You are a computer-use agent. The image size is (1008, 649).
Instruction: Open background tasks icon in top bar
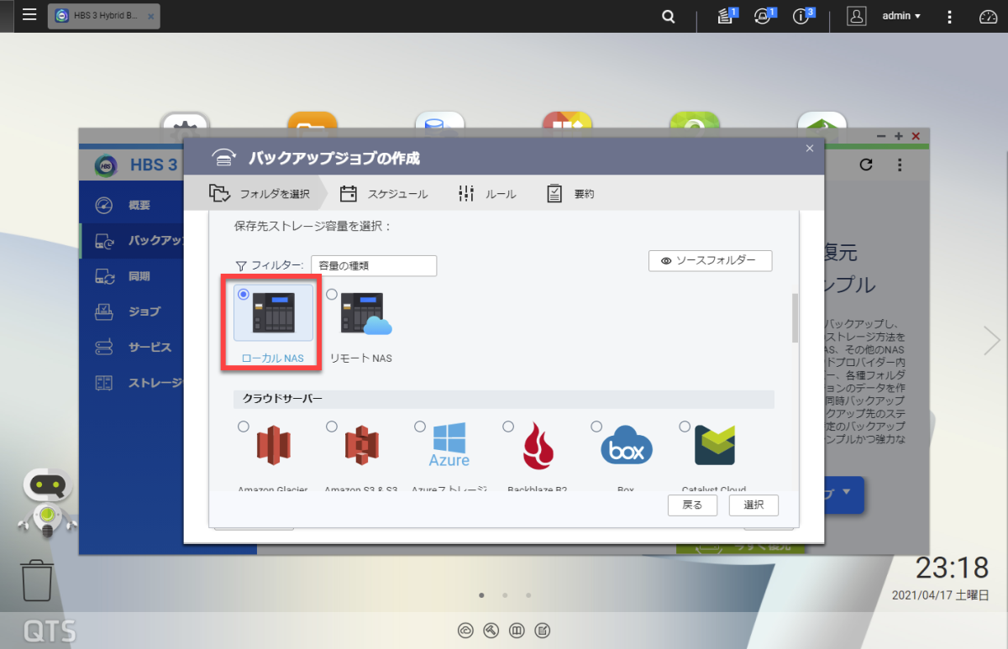[726, 16]
